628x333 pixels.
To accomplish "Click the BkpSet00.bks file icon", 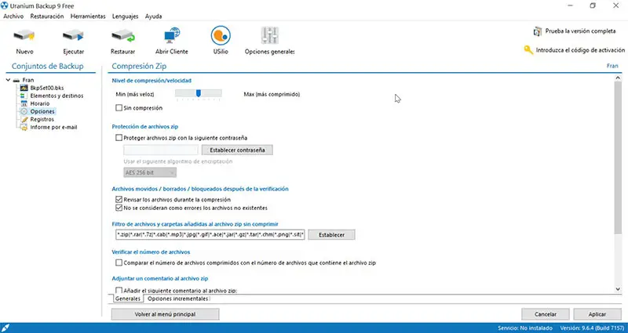I will 24,88.
